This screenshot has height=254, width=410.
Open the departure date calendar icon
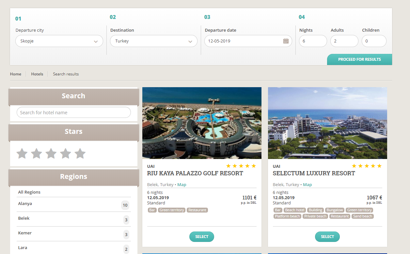[x=286, y=41]
